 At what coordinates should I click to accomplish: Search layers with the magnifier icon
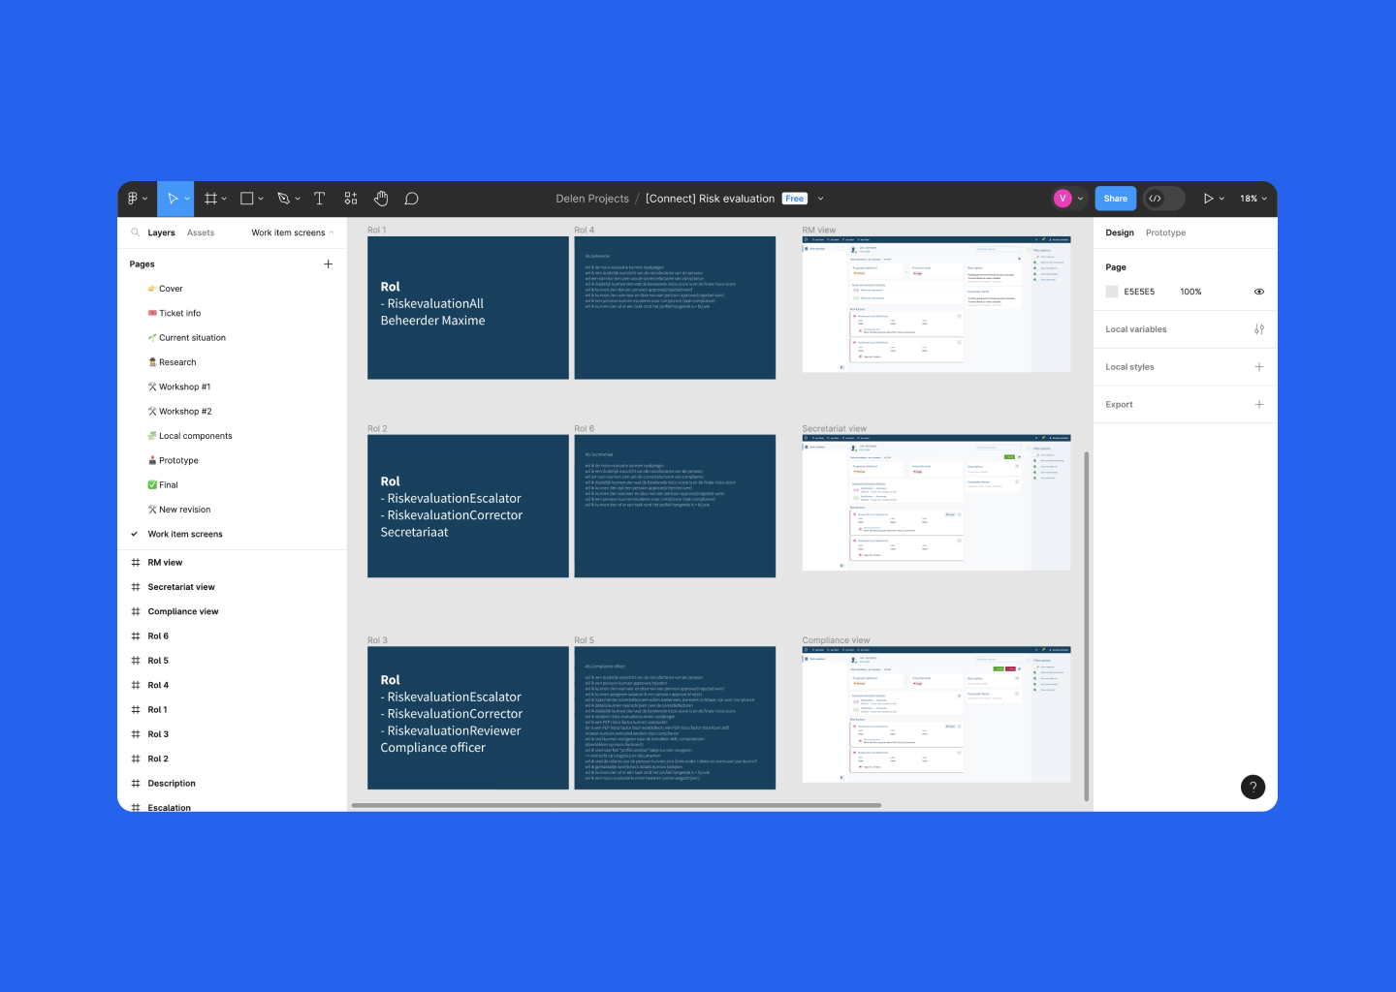tap(136, 232)
